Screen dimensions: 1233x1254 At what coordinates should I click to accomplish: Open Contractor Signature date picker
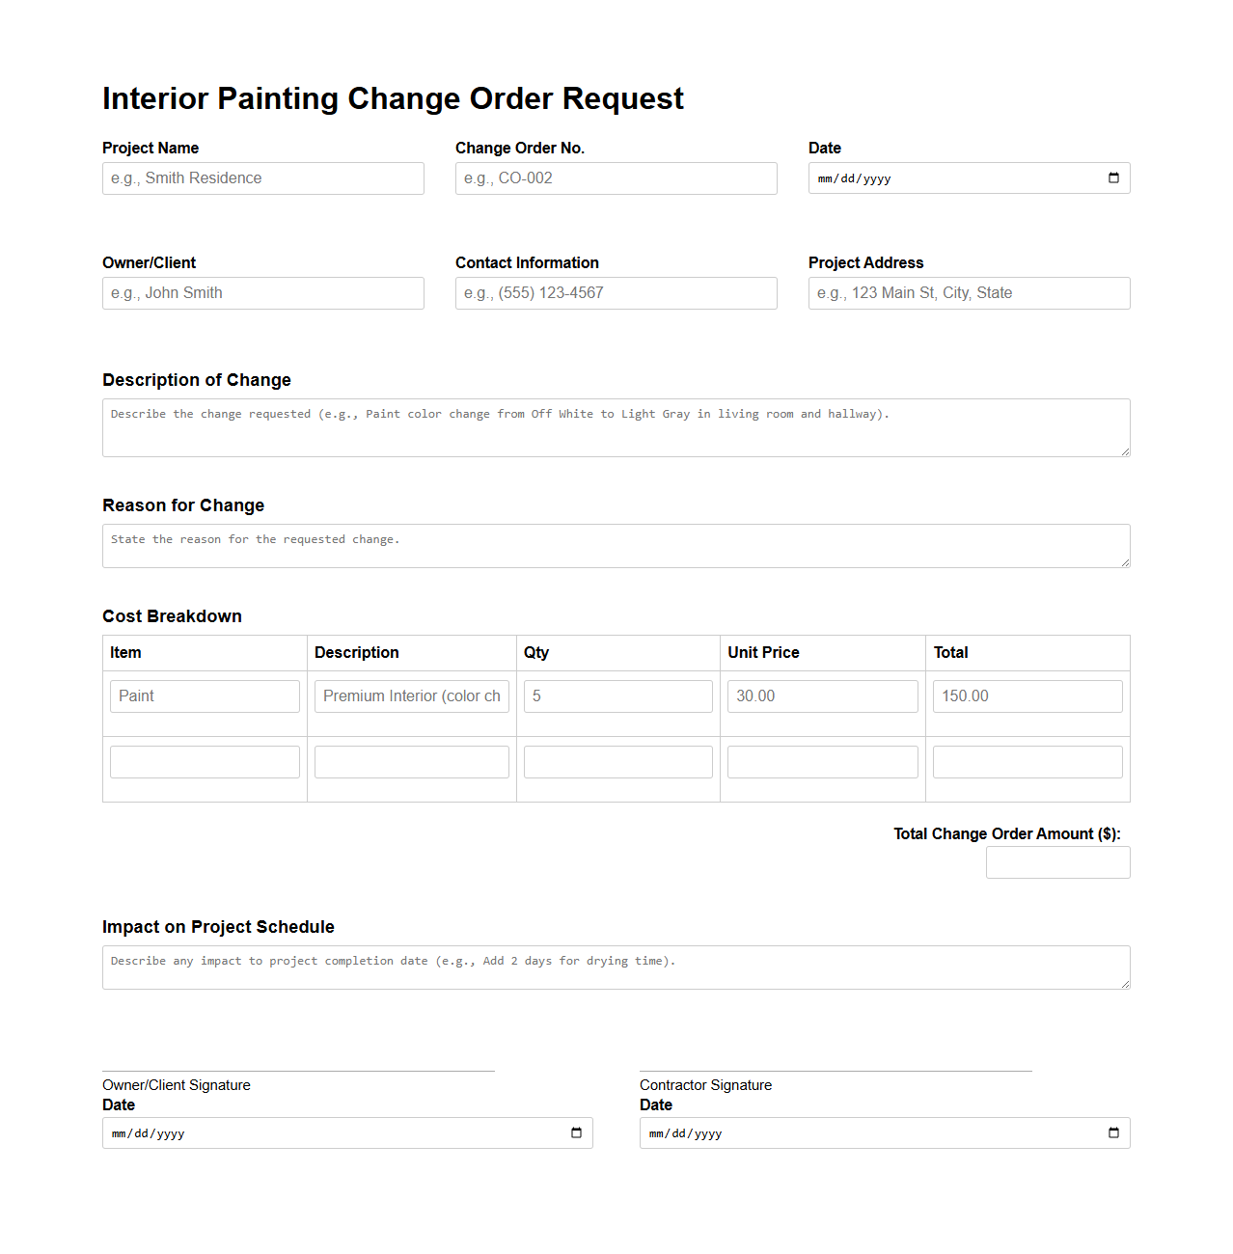coord(1114,1132)
